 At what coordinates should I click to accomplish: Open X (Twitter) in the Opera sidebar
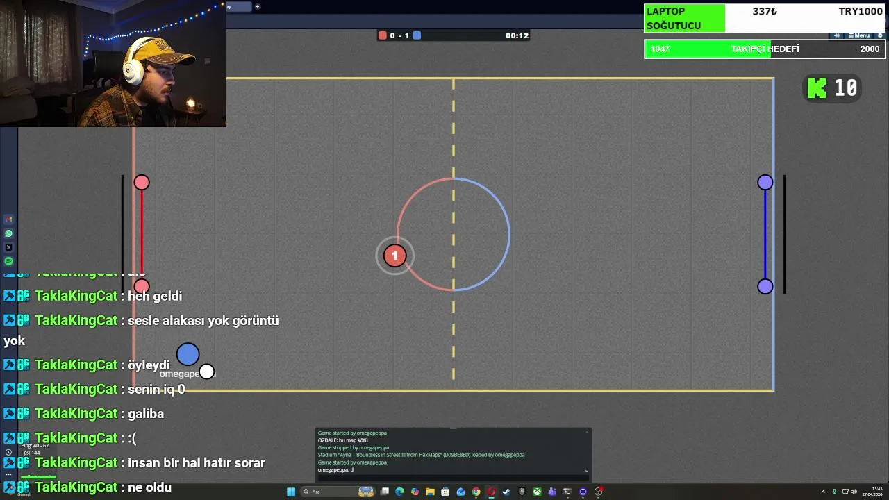(x=8, y=247)
